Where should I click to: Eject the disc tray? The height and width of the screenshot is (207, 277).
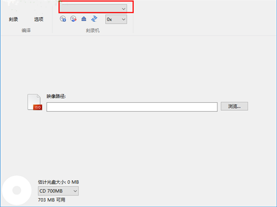coord(84,19)
